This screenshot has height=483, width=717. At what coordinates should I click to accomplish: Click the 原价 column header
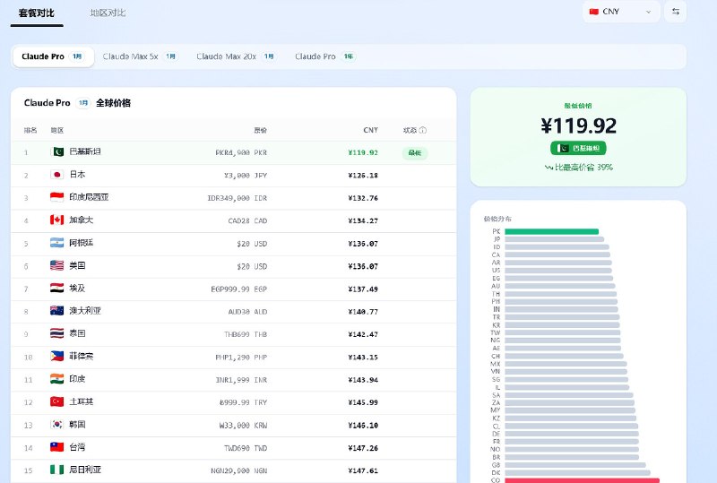click(260, 130)
